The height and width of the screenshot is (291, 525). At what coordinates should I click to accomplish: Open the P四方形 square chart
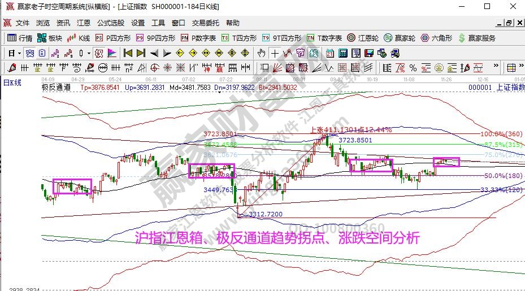click(113, 38)
